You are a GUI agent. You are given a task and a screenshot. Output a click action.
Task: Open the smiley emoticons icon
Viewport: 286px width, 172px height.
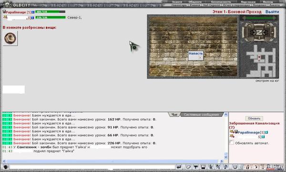point(235,167)
